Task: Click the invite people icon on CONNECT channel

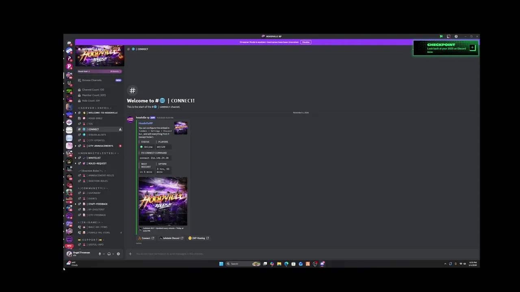Action: coord(120,129)
